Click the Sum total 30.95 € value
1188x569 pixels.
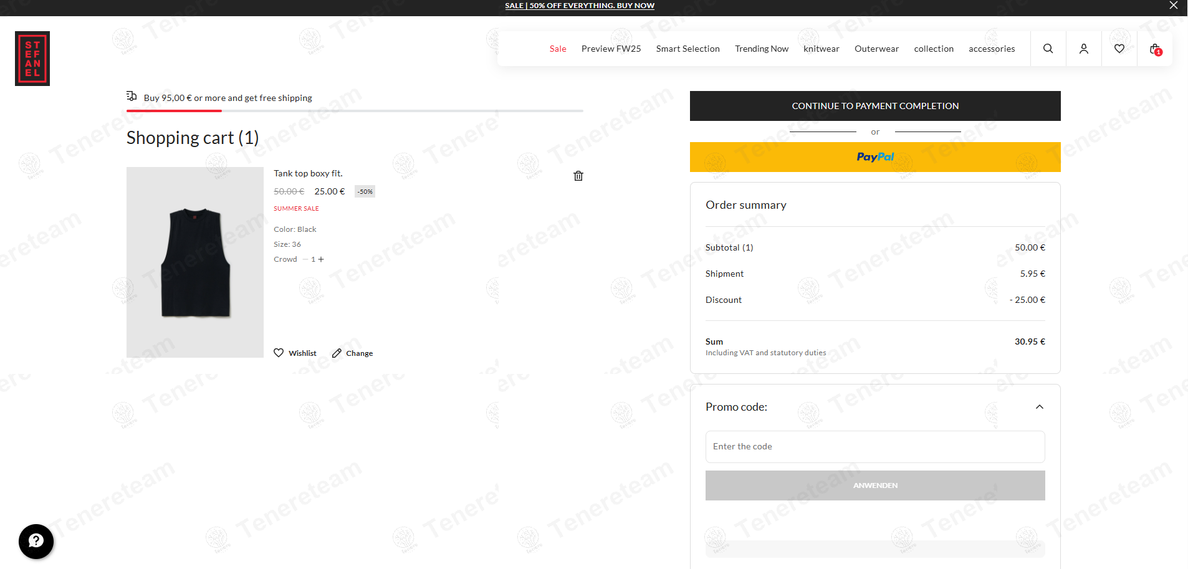(x=1030, y=342)
